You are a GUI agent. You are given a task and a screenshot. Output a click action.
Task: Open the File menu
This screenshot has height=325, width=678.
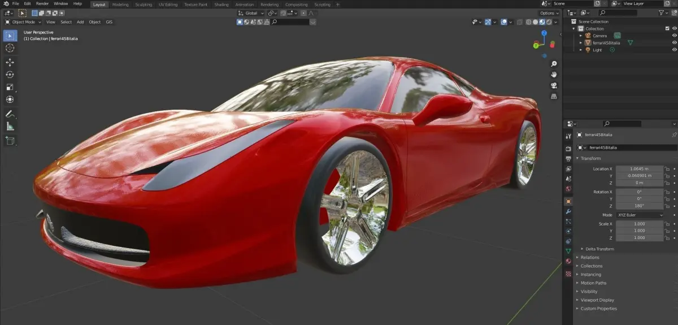pos(15,3)
